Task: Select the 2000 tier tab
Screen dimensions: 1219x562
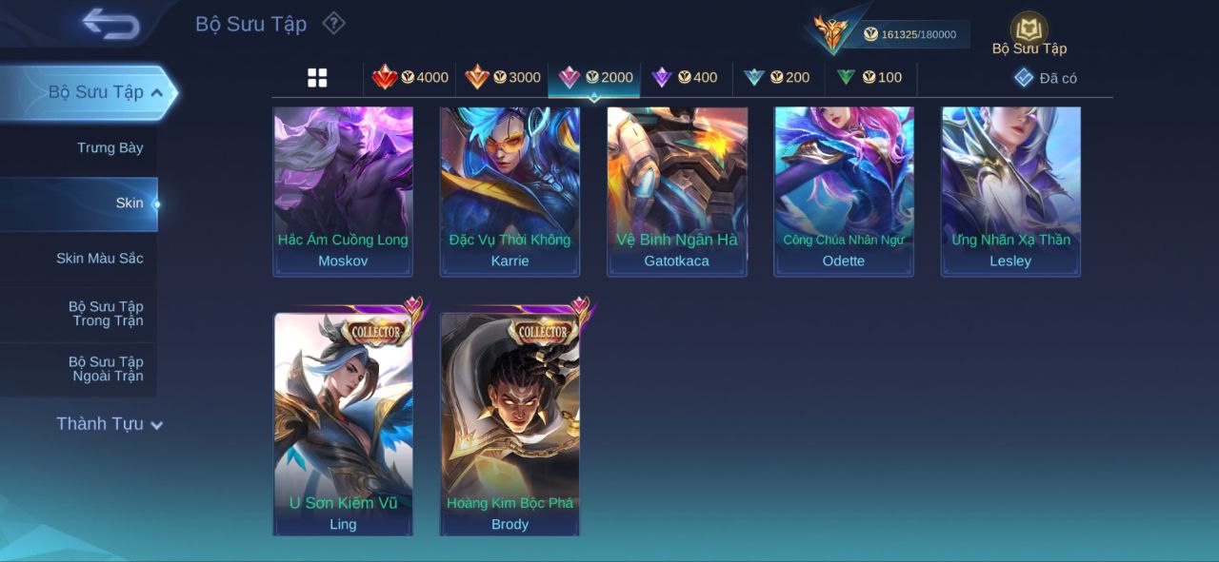Action: click(x=594, y=78)
